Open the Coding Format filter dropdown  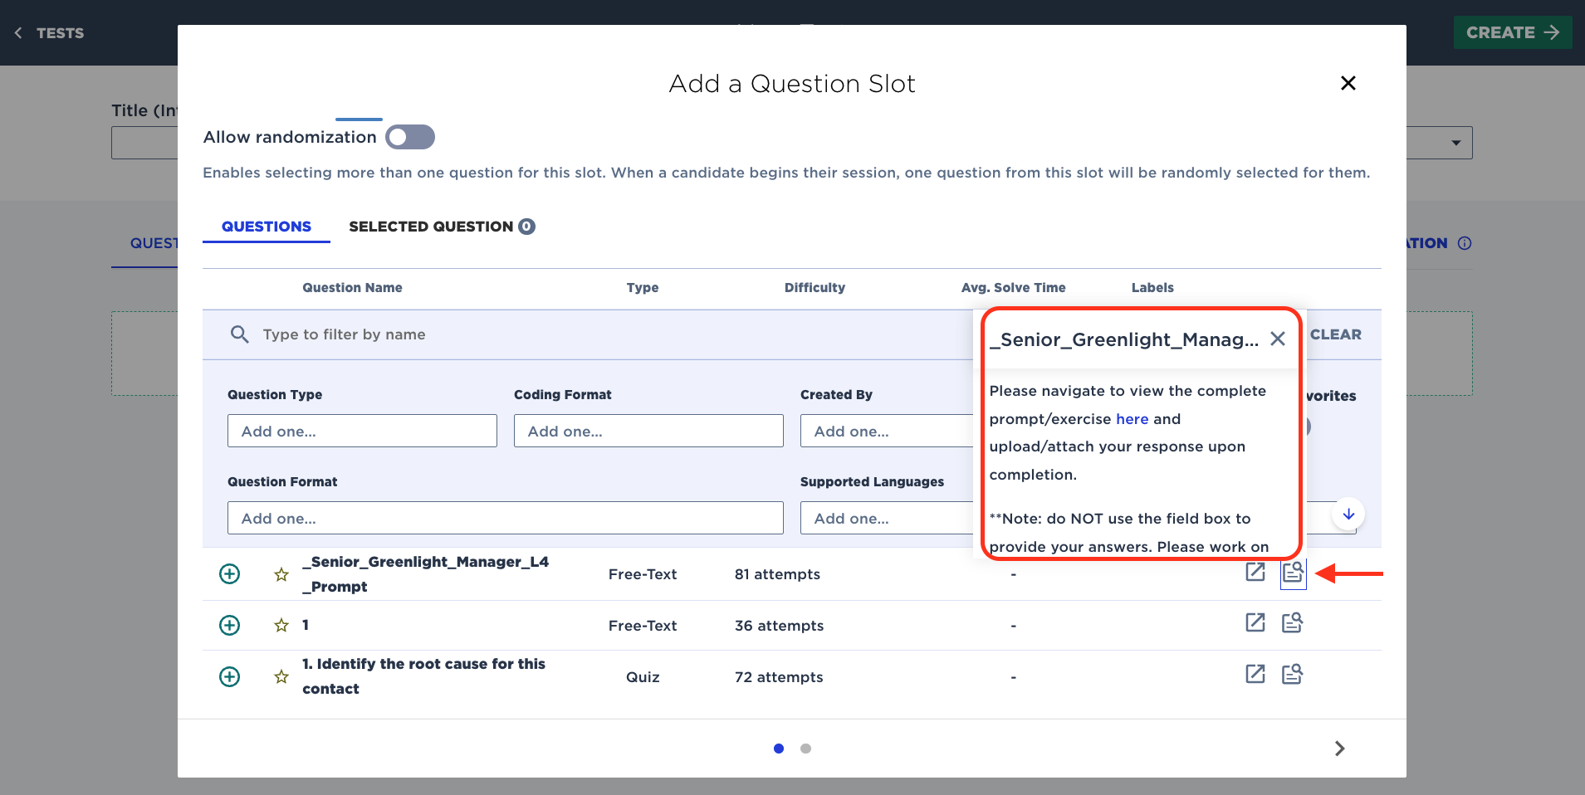point(648,431)
